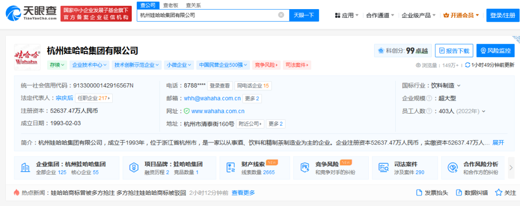This screenshot has width=520, height=206.
Task: Click the whh@wahaha.com.cn email link
Action: (x=212, y=98)
